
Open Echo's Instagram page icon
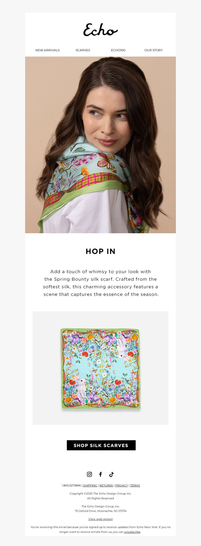(x=89, y=474)
